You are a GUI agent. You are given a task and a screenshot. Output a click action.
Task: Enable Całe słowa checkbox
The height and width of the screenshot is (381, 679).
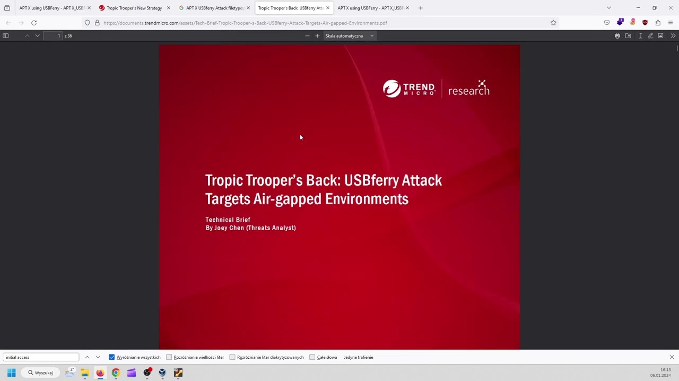coord(312,357)
